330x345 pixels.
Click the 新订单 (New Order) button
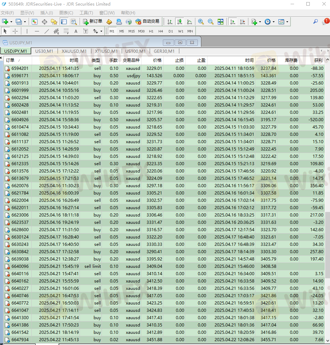coord(93,22)
